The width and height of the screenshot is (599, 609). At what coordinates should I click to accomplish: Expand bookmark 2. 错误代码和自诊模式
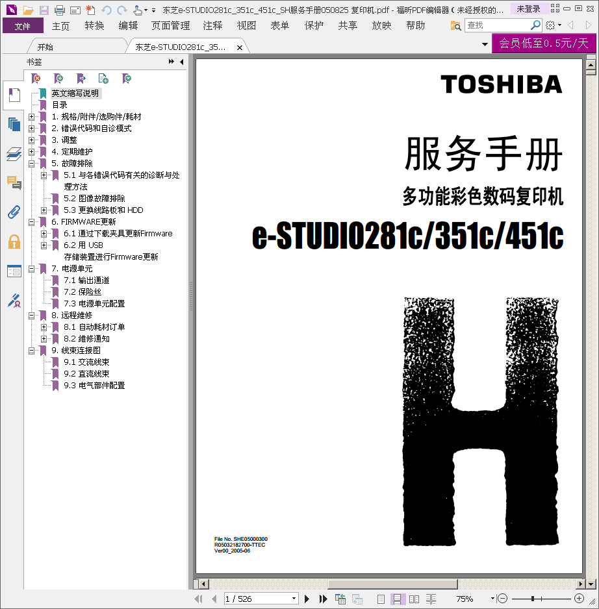(31, 128)
